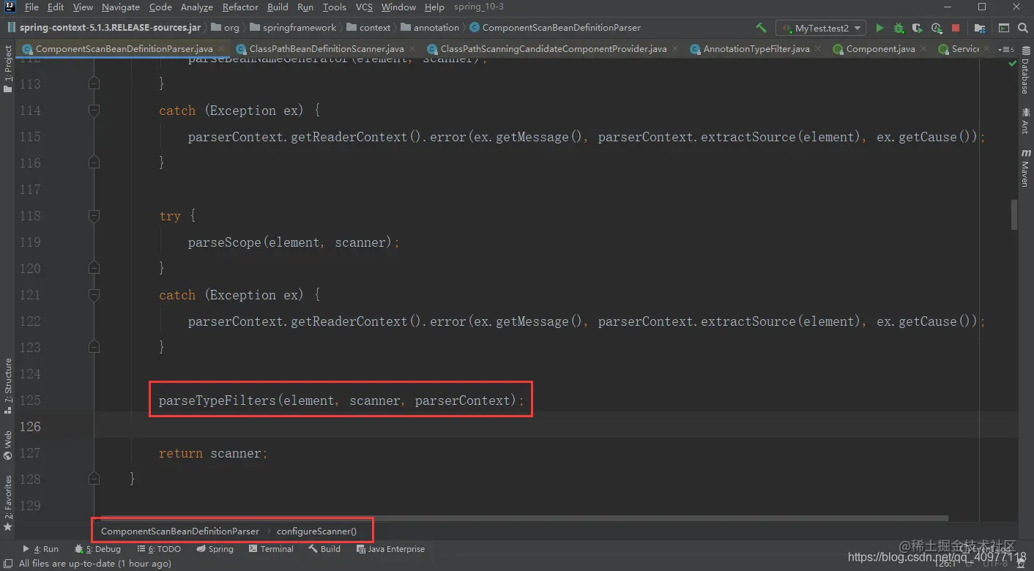The width and height of the screenshot is (1034, 571).
Task: Start debugging with the green bug icon
Action: (x=899, y=28)
